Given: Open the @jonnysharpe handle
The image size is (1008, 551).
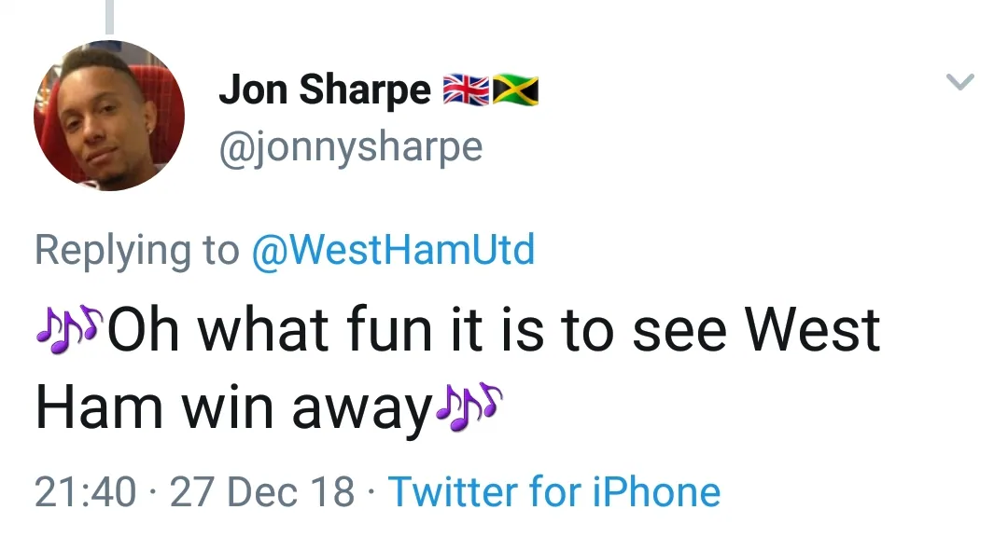Looking at the screenshot, I should coord(350,147).
